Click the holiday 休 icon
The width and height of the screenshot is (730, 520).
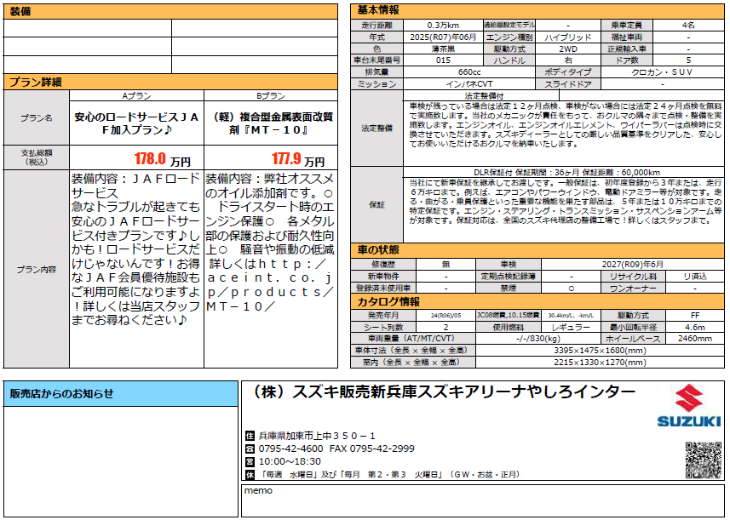[249, 473]
